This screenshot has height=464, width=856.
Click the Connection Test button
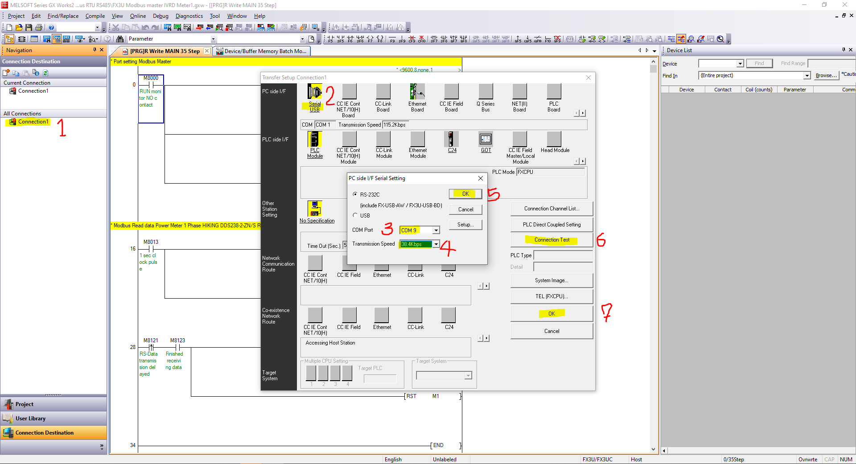point(551,240)
